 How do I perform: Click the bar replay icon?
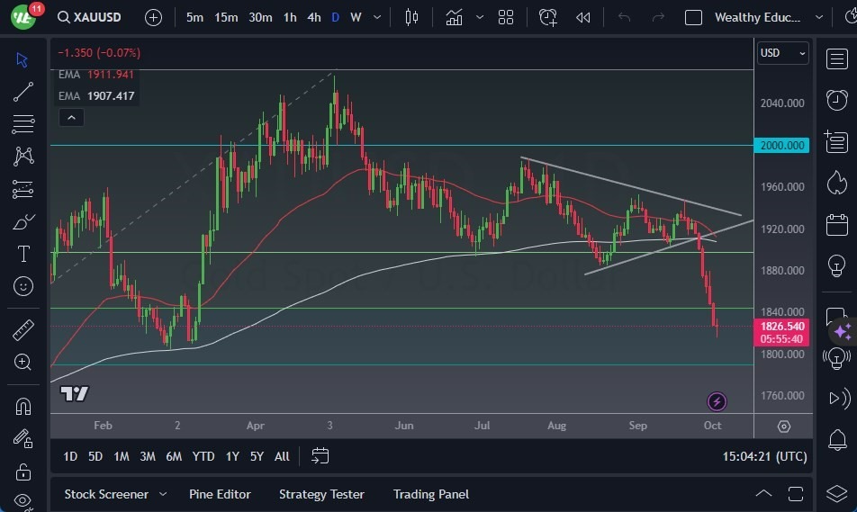click(583, 17)
